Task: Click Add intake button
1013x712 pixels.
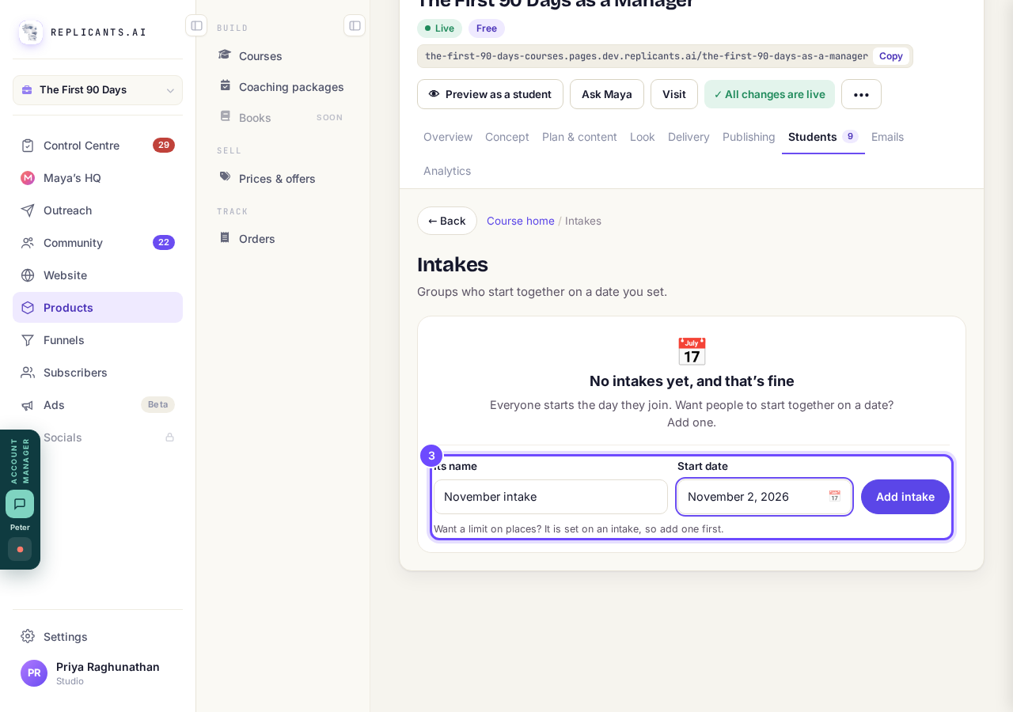Action: click(x=905, y=497)
